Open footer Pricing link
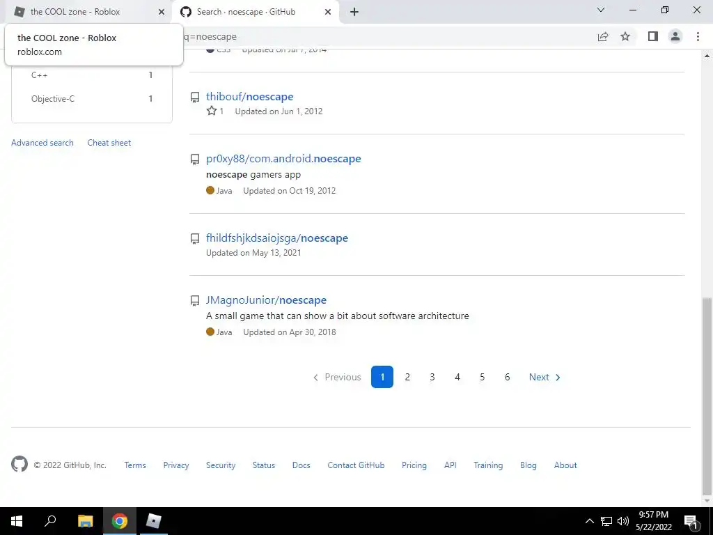This screenshot has height=535, width=713. (414, 465)
